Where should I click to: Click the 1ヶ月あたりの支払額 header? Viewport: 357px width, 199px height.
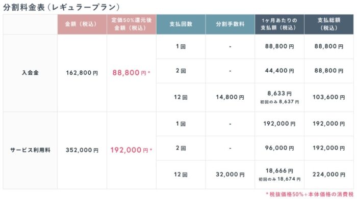279,24
